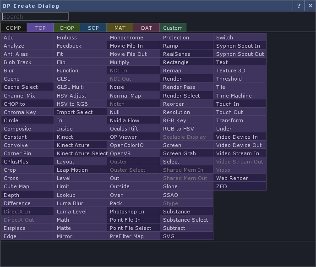Switch to the COMP tab
This screenshot has height=267, width=316.
pos(14,28)
